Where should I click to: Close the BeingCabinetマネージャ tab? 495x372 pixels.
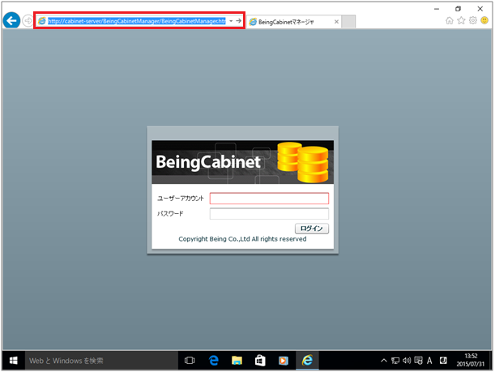click(336, 22)
